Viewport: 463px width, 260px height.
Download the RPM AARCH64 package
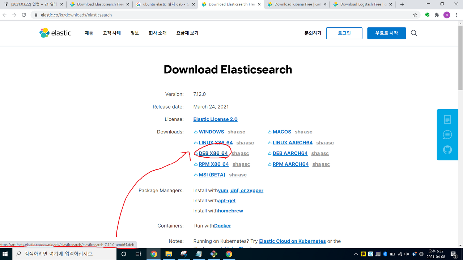tap(291, 164)
